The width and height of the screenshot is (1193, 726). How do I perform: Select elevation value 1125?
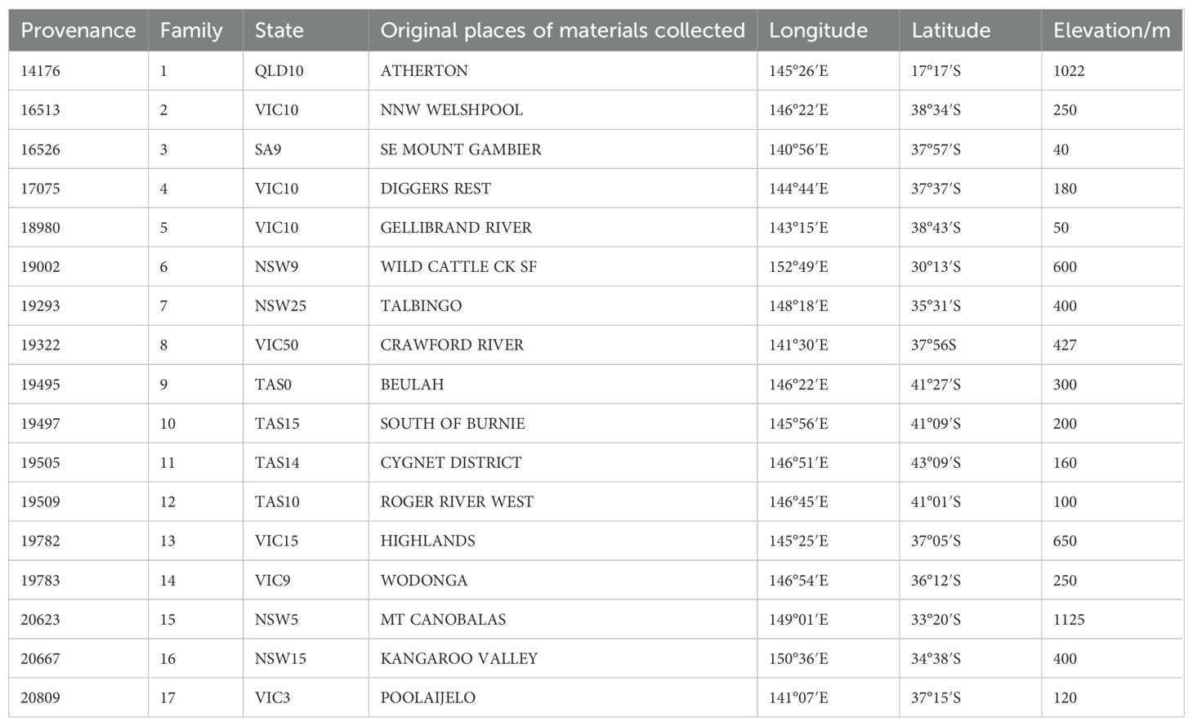coord(1069,620)
